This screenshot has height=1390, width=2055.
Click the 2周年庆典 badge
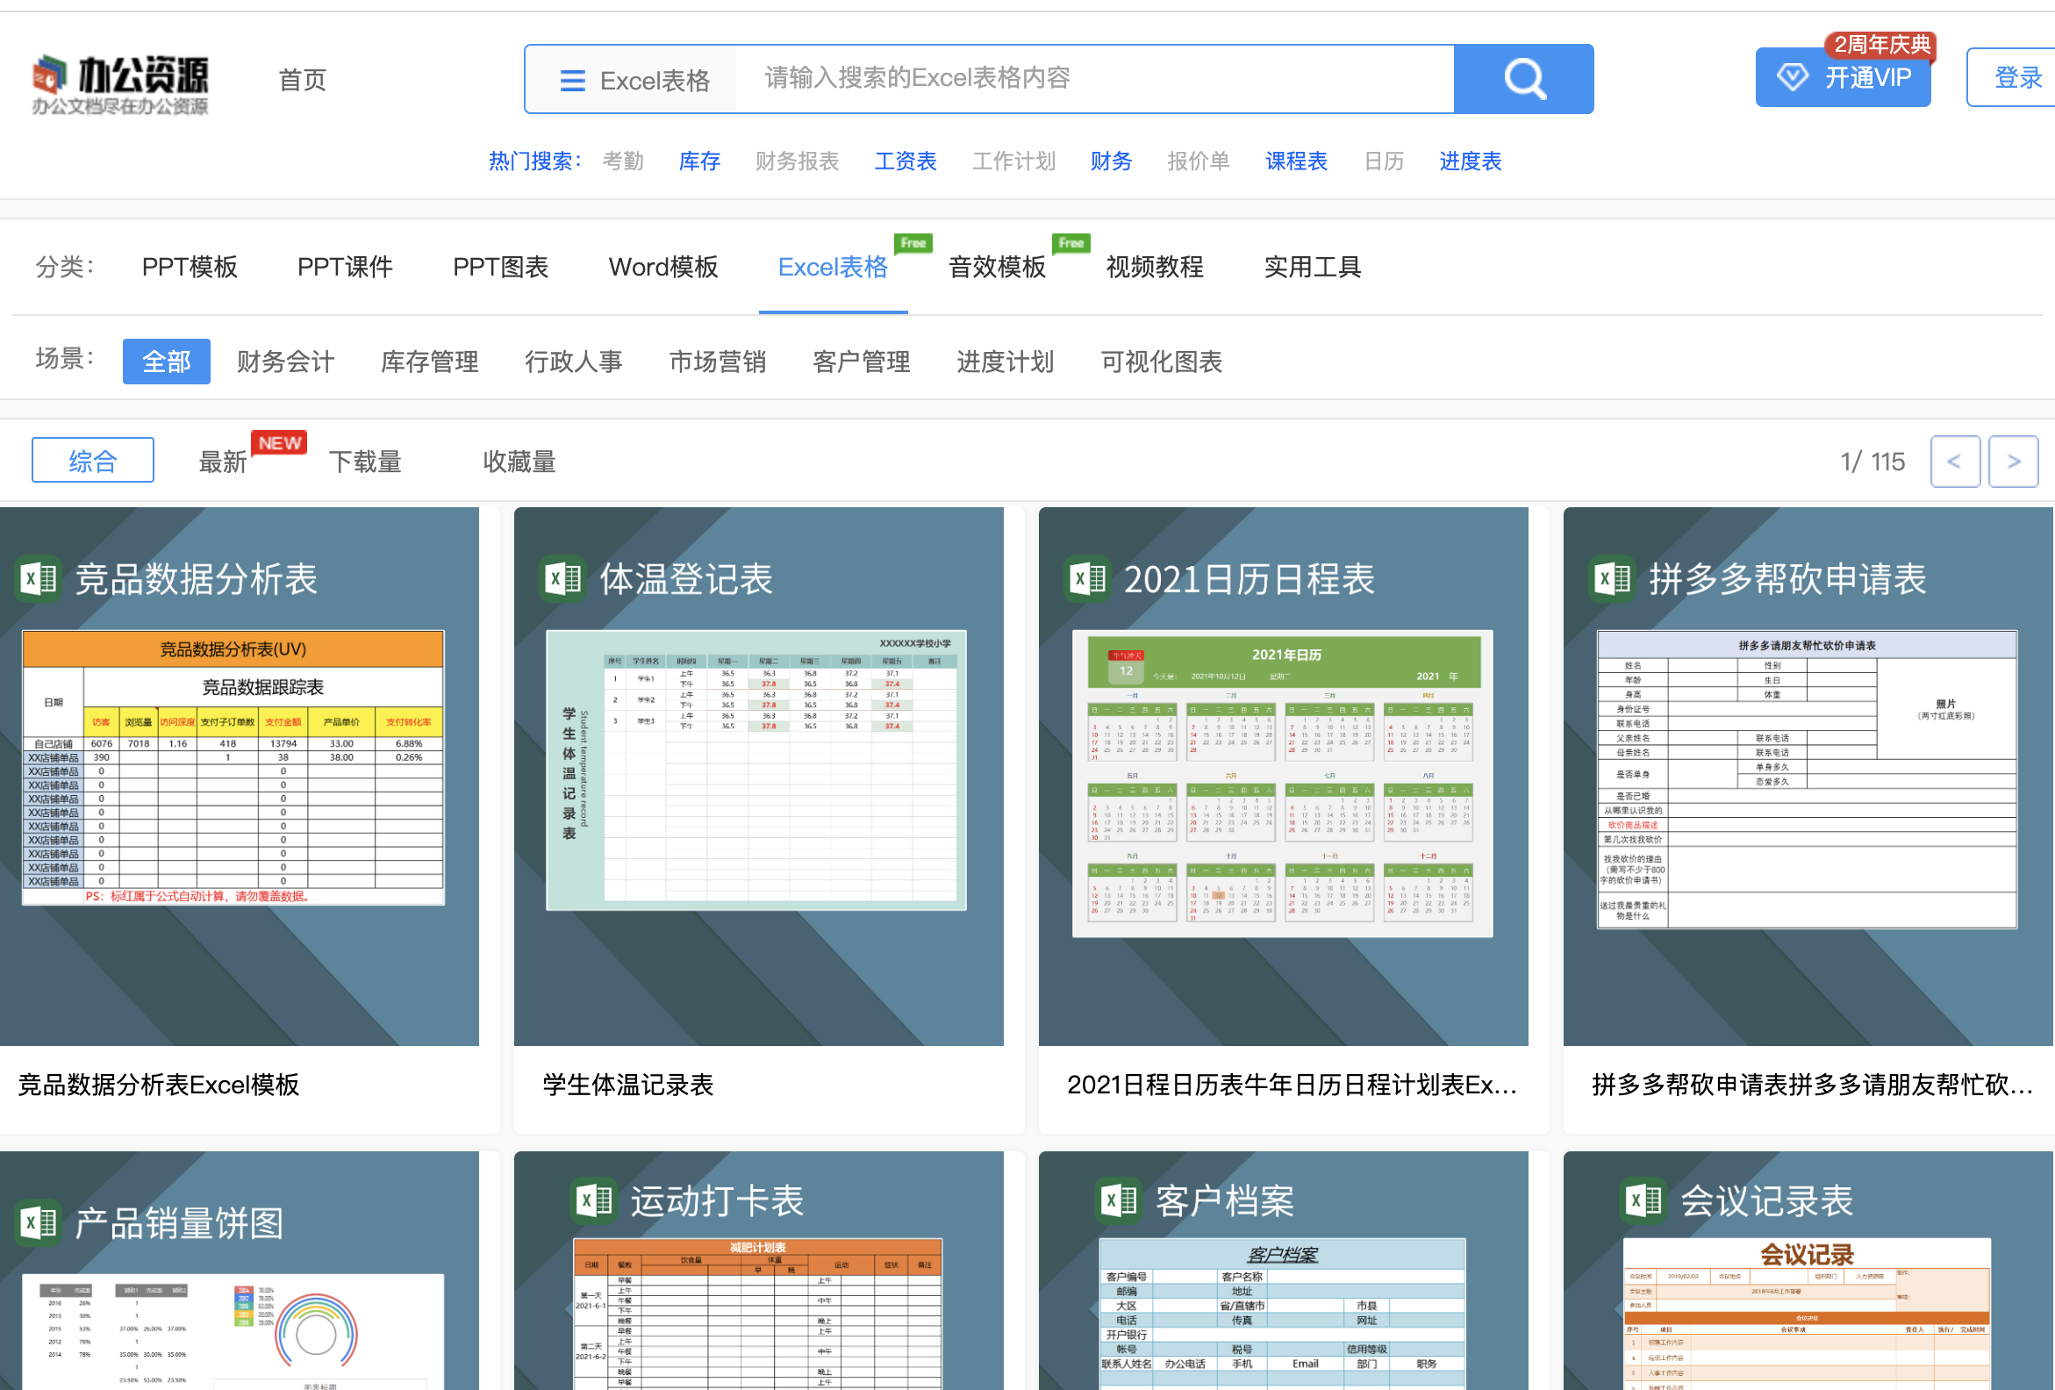click(1881, 44)
